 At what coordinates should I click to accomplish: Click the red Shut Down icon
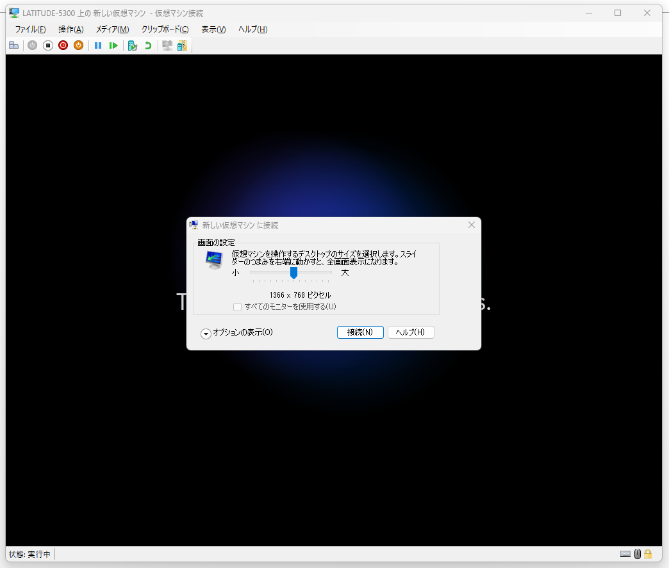(x=63, y=45)
